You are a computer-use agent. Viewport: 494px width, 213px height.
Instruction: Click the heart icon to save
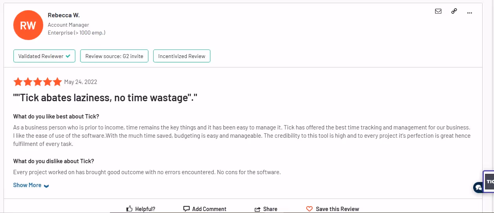coord(309,209)
